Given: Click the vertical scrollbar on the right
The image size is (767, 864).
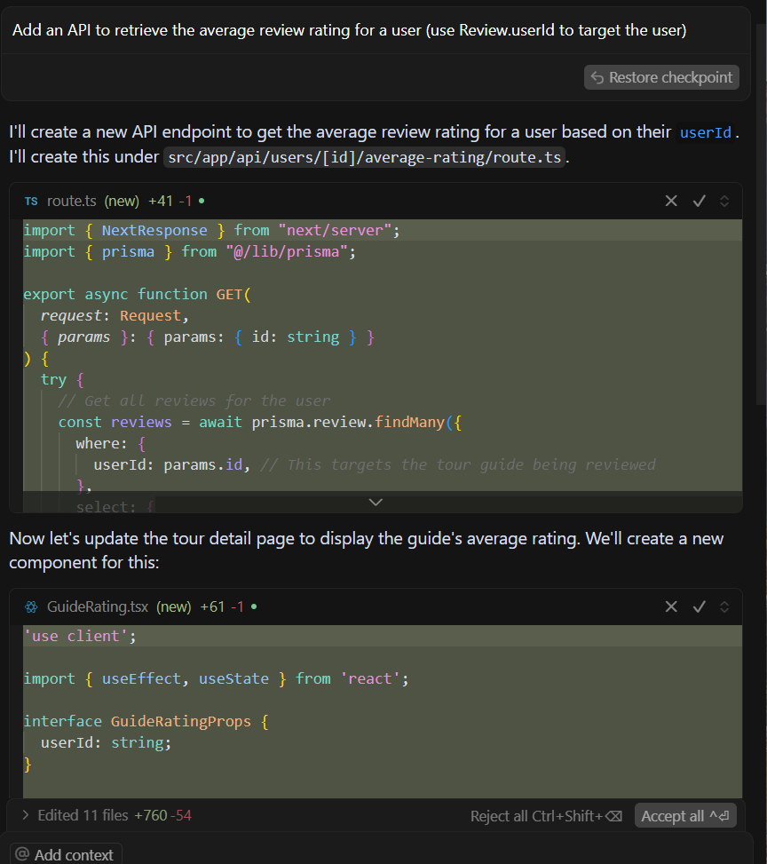Looking at the screenshot, I should (761, 215).
